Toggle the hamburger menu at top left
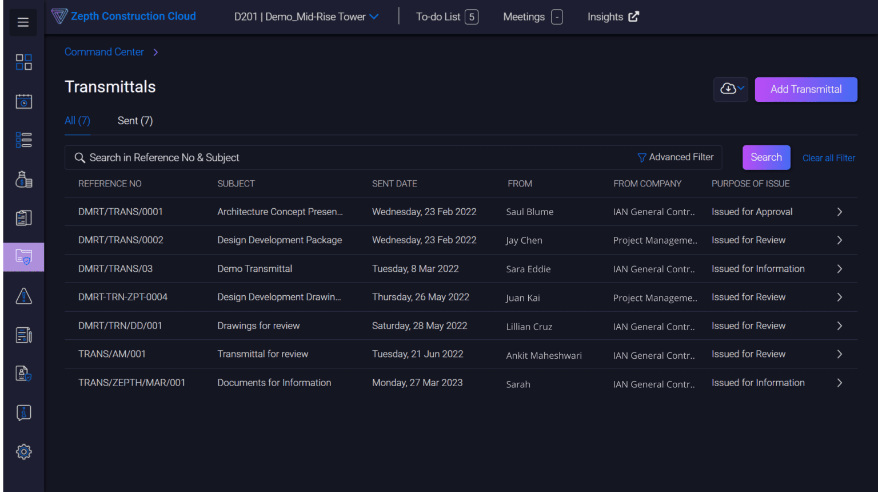This screenshot has width=878, height=492. pyautogui.click(x=23, y=22)
